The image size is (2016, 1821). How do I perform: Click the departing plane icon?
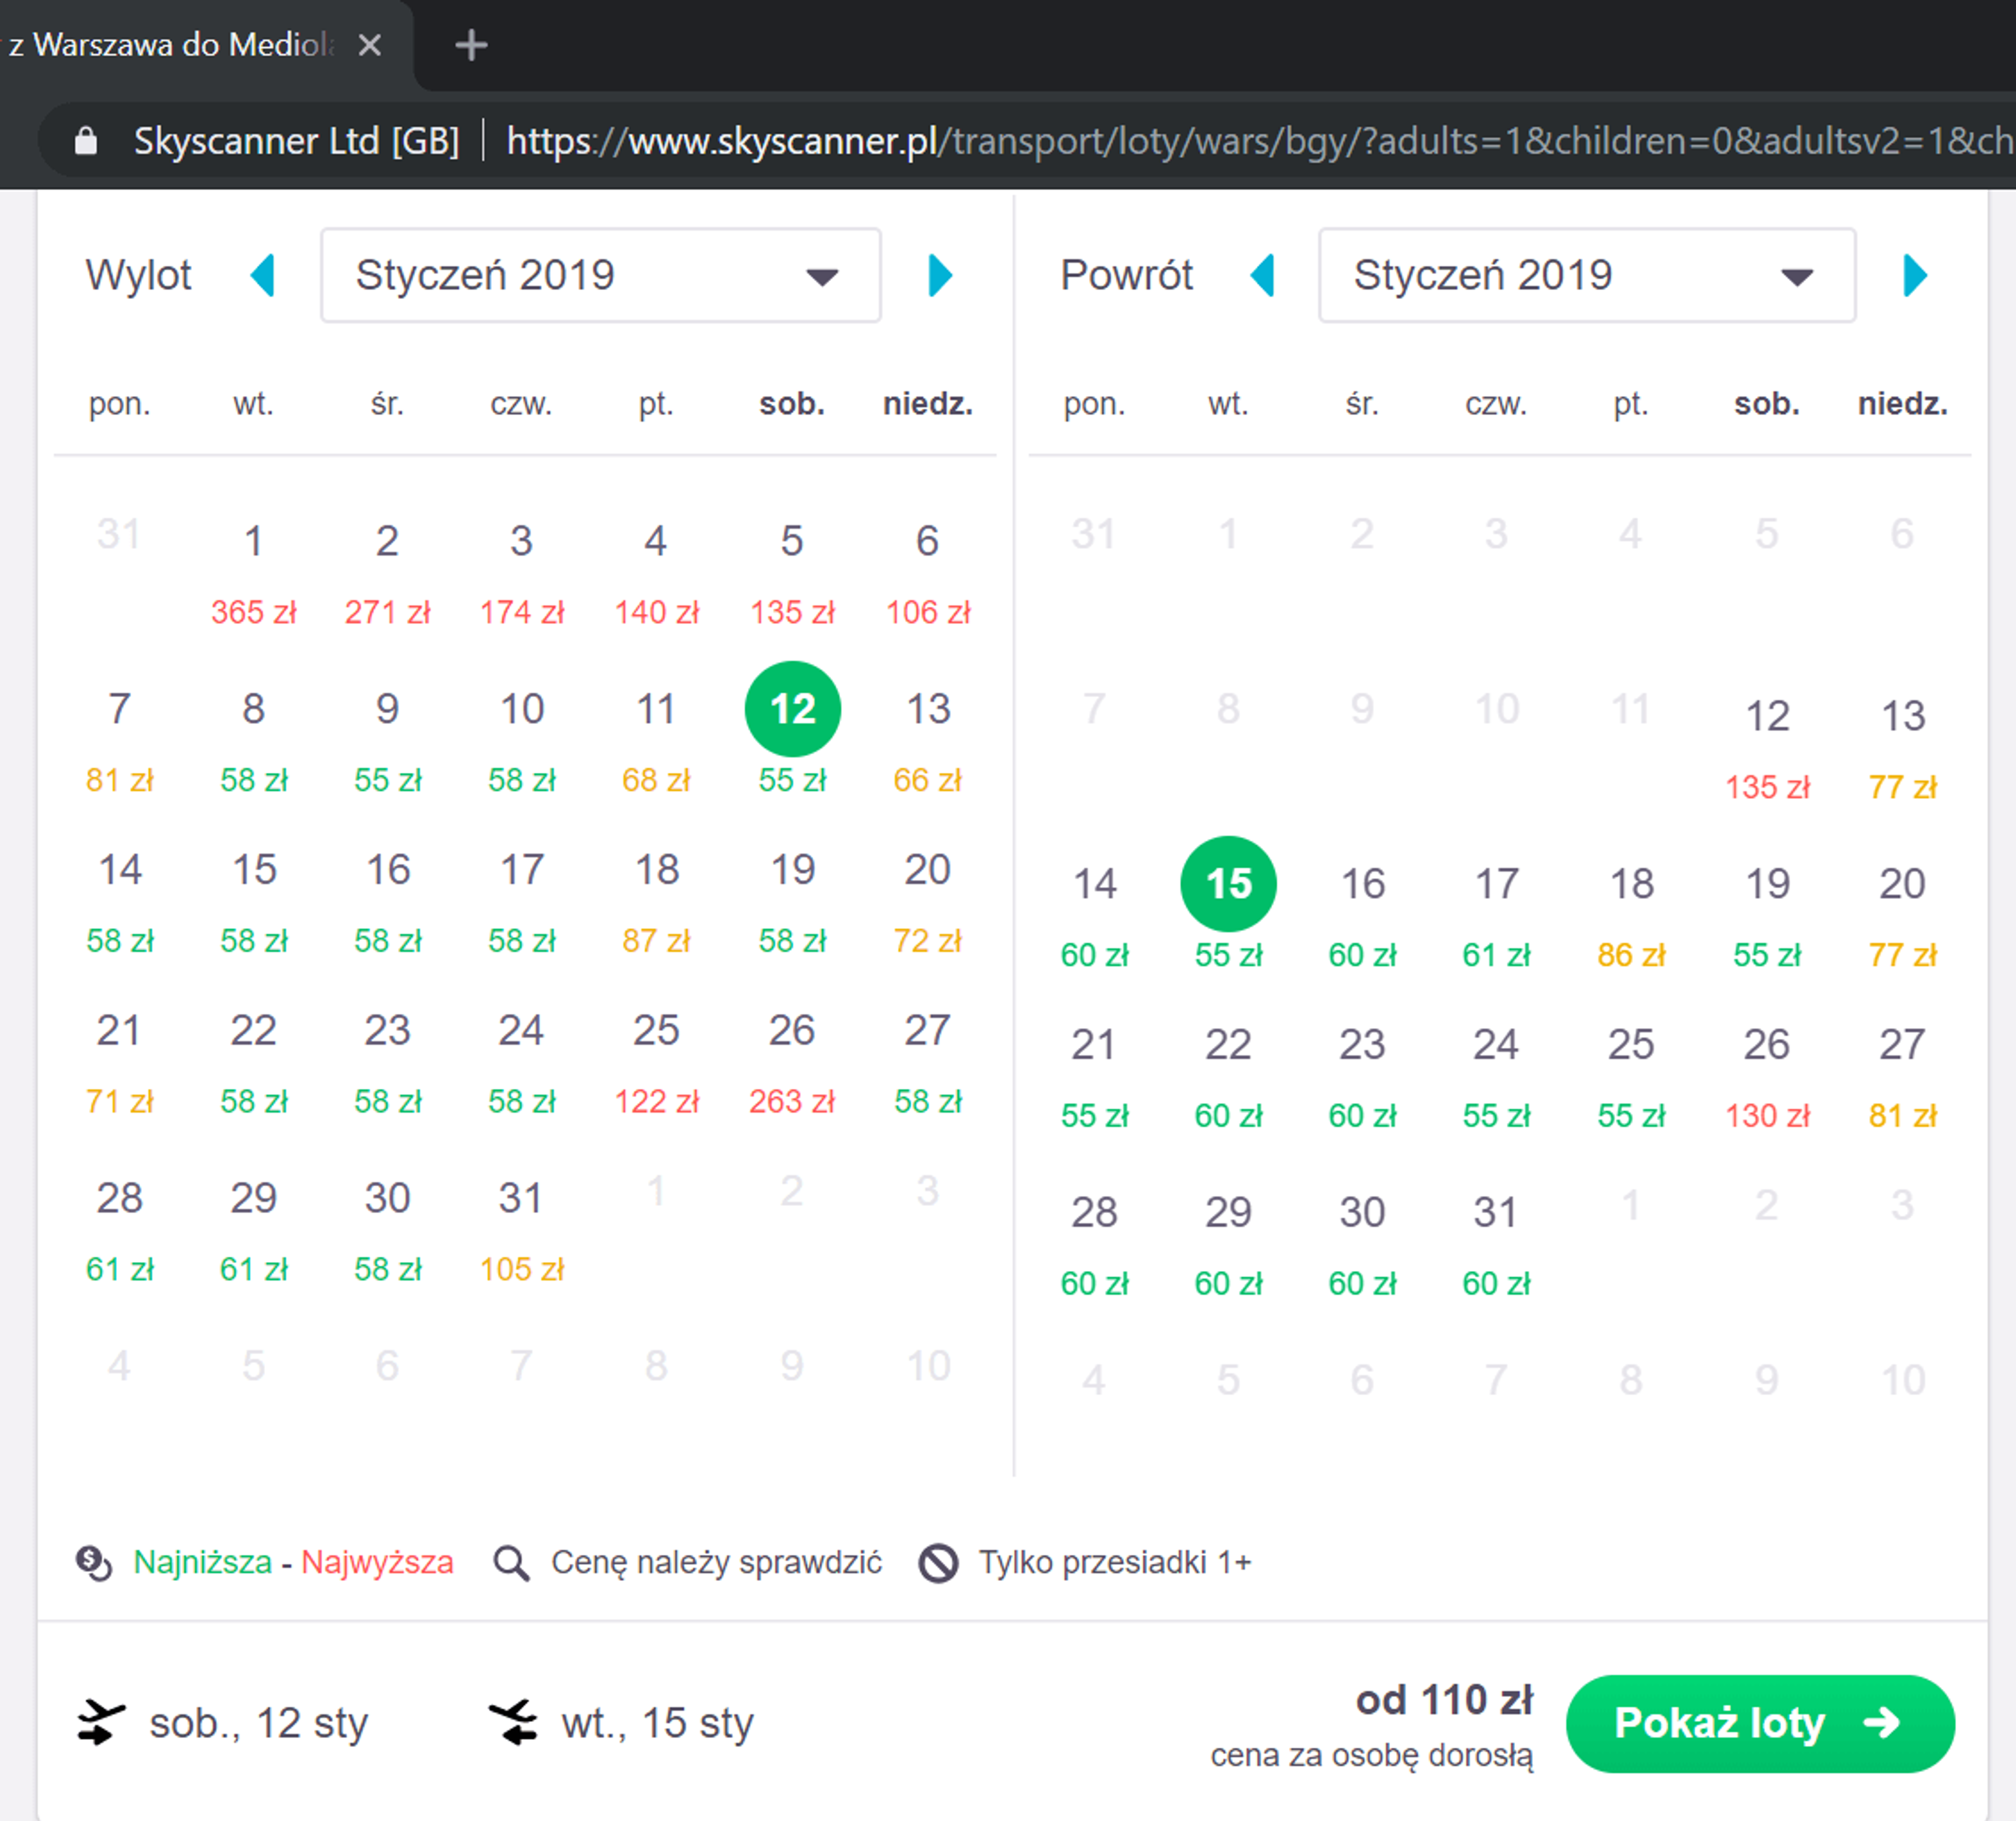(x=100, y=1722)
